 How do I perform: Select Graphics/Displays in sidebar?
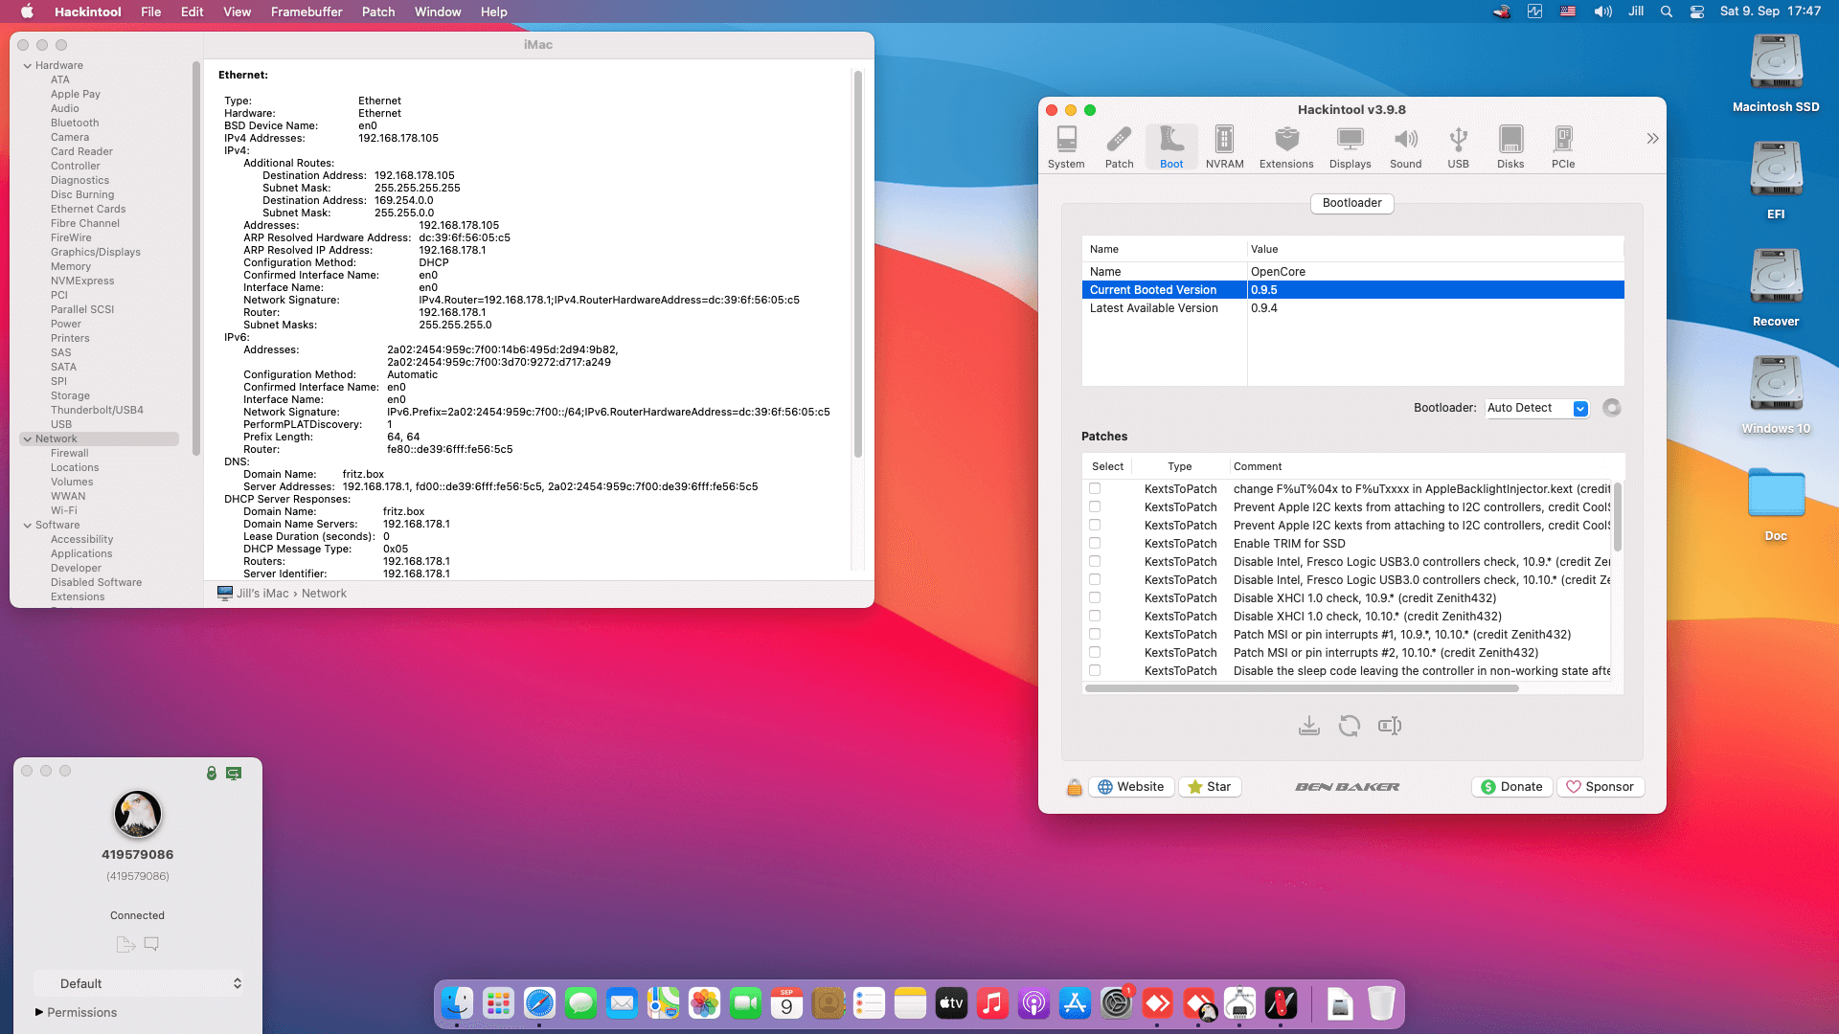pyautogui.click(x=96, y=253)
